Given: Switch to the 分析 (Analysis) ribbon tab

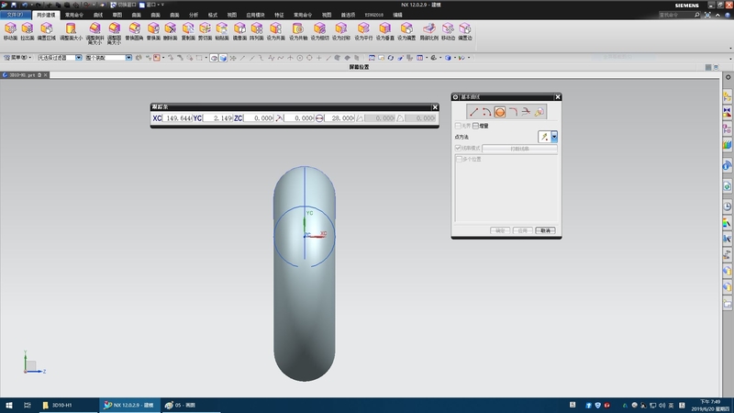Looking at the screenshot, I should pyautogui.click(x=193, y=16).
